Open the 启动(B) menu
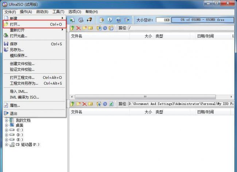Screen dimensions: 237x172 click(x=42, y=12)
